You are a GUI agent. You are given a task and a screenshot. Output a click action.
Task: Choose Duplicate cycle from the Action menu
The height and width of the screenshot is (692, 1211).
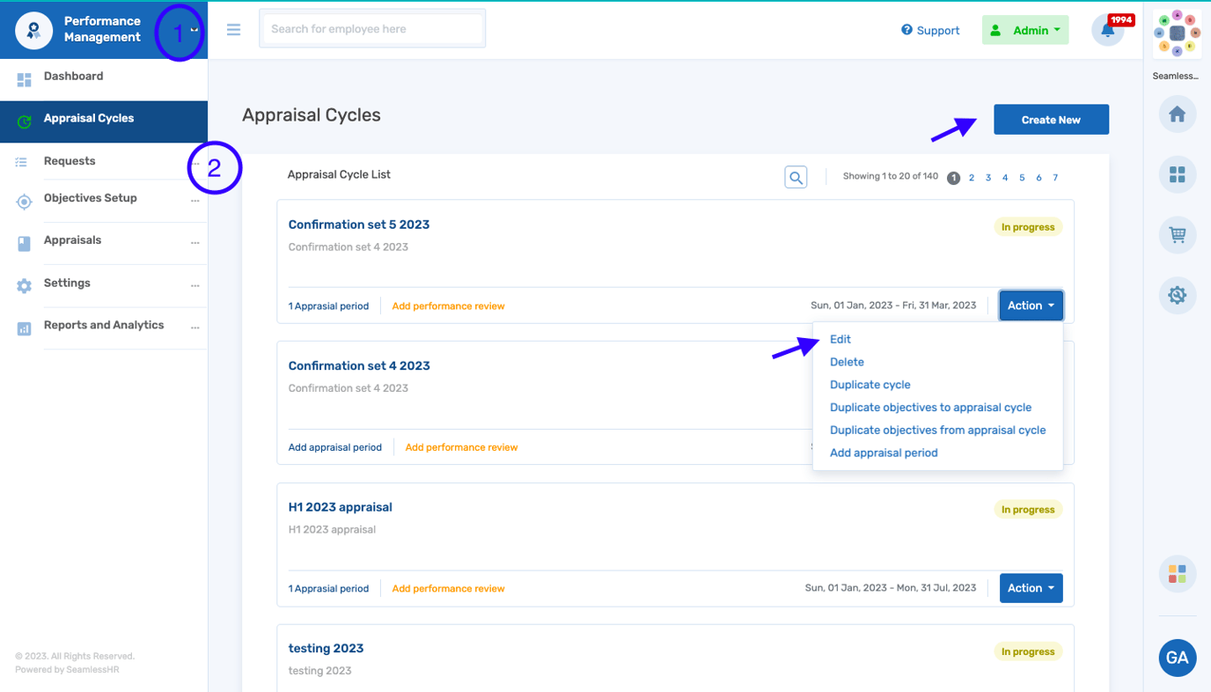870,385
